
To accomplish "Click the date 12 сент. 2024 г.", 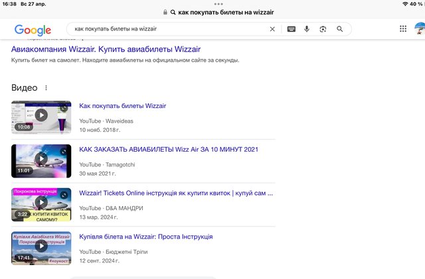I will coord(99,260).
